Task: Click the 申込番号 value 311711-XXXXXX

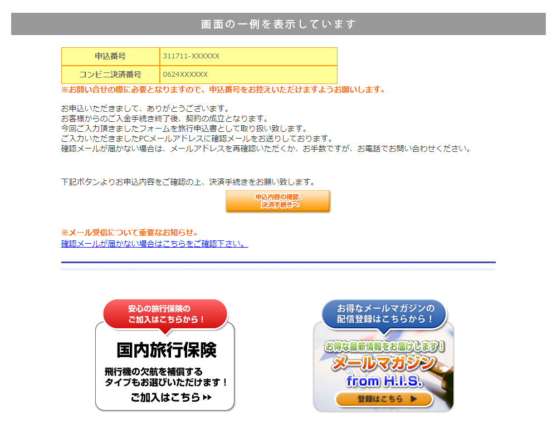Action: (191, 56)
